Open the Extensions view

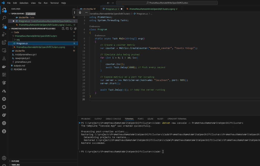tap(4, 42)
